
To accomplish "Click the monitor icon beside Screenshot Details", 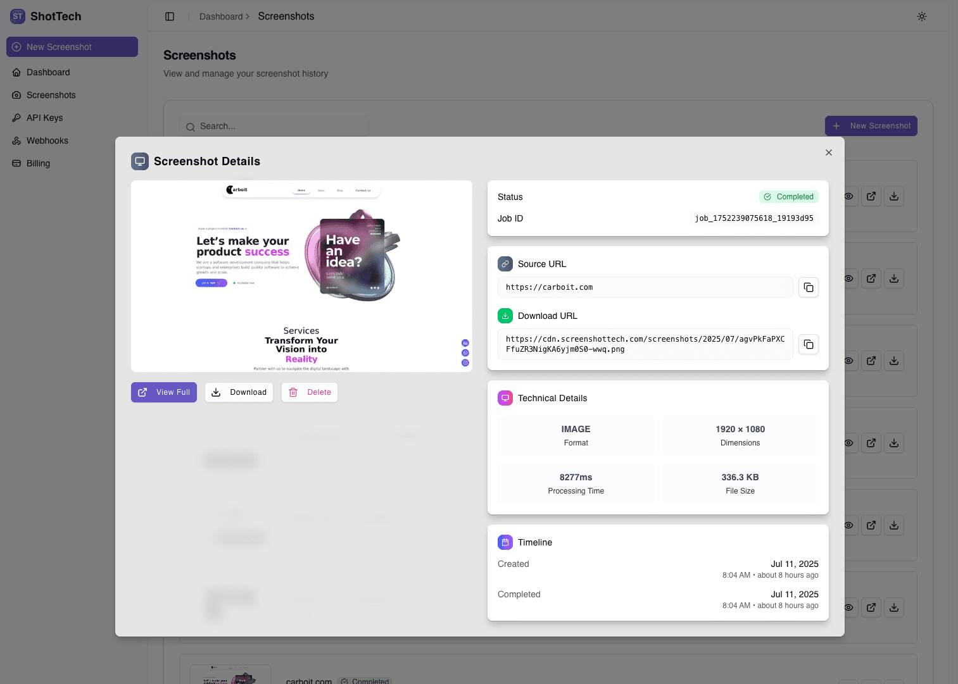I will point(140,161).
